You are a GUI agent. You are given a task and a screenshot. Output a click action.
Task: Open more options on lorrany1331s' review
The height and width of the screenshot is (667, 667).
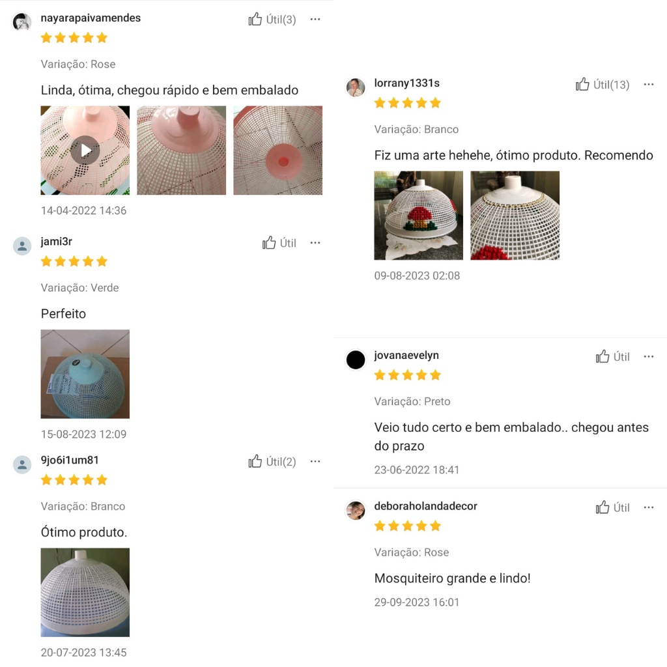(649, 84)
